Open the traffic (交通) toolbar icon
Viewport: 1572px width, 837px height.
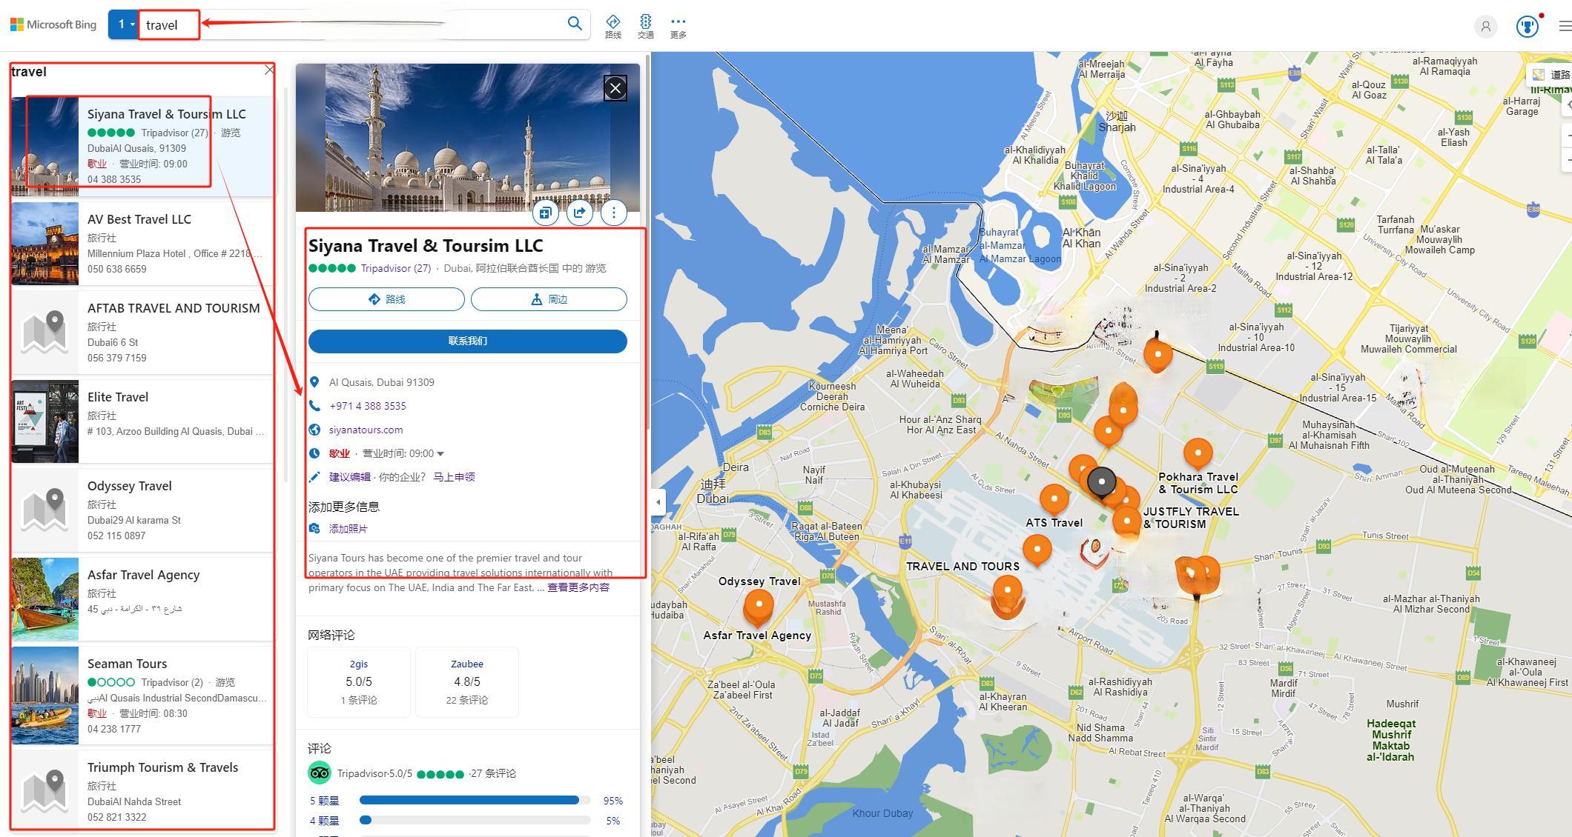[645, 26]
